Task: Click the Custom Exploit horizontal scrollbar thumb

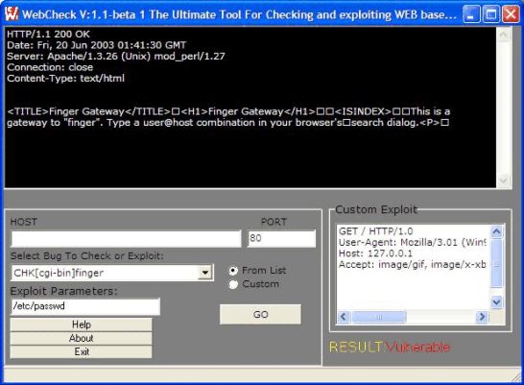Action: tap(379, 317)
